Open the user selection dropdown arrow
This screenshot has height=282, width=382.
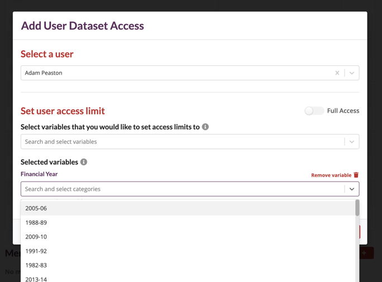coord(352,73)
